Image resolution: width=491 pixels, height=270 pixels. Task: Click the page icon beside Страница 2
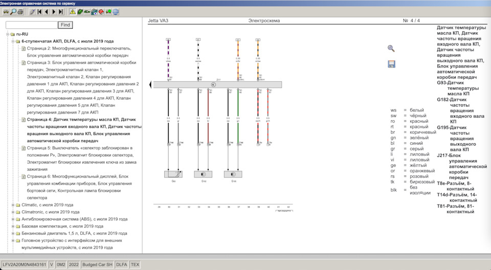24,49
